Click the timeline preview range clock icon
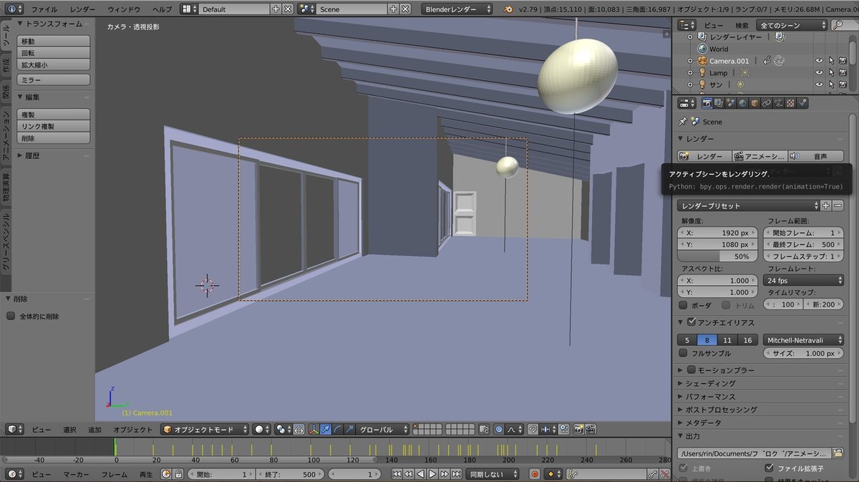 [x=166, y=474]
